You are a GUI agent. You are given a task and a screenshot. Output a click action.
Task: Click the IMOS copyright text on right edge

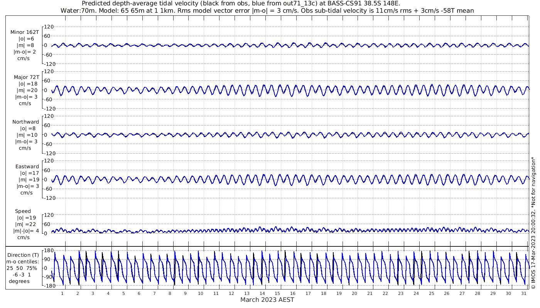coord(533,223)
